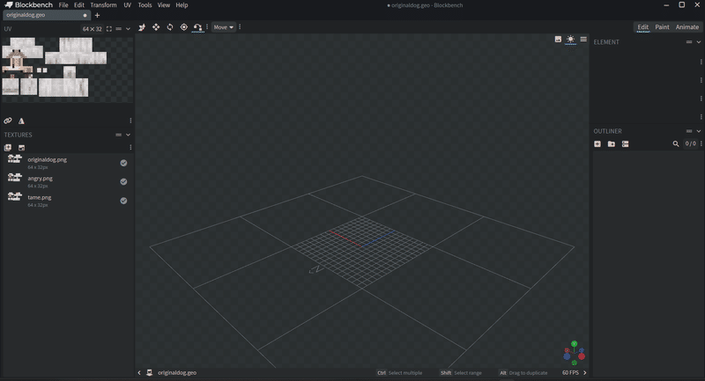Switch to the originaldog.geo tab
705x381 pixels.
pyautogui.click(x=47, y=15)
